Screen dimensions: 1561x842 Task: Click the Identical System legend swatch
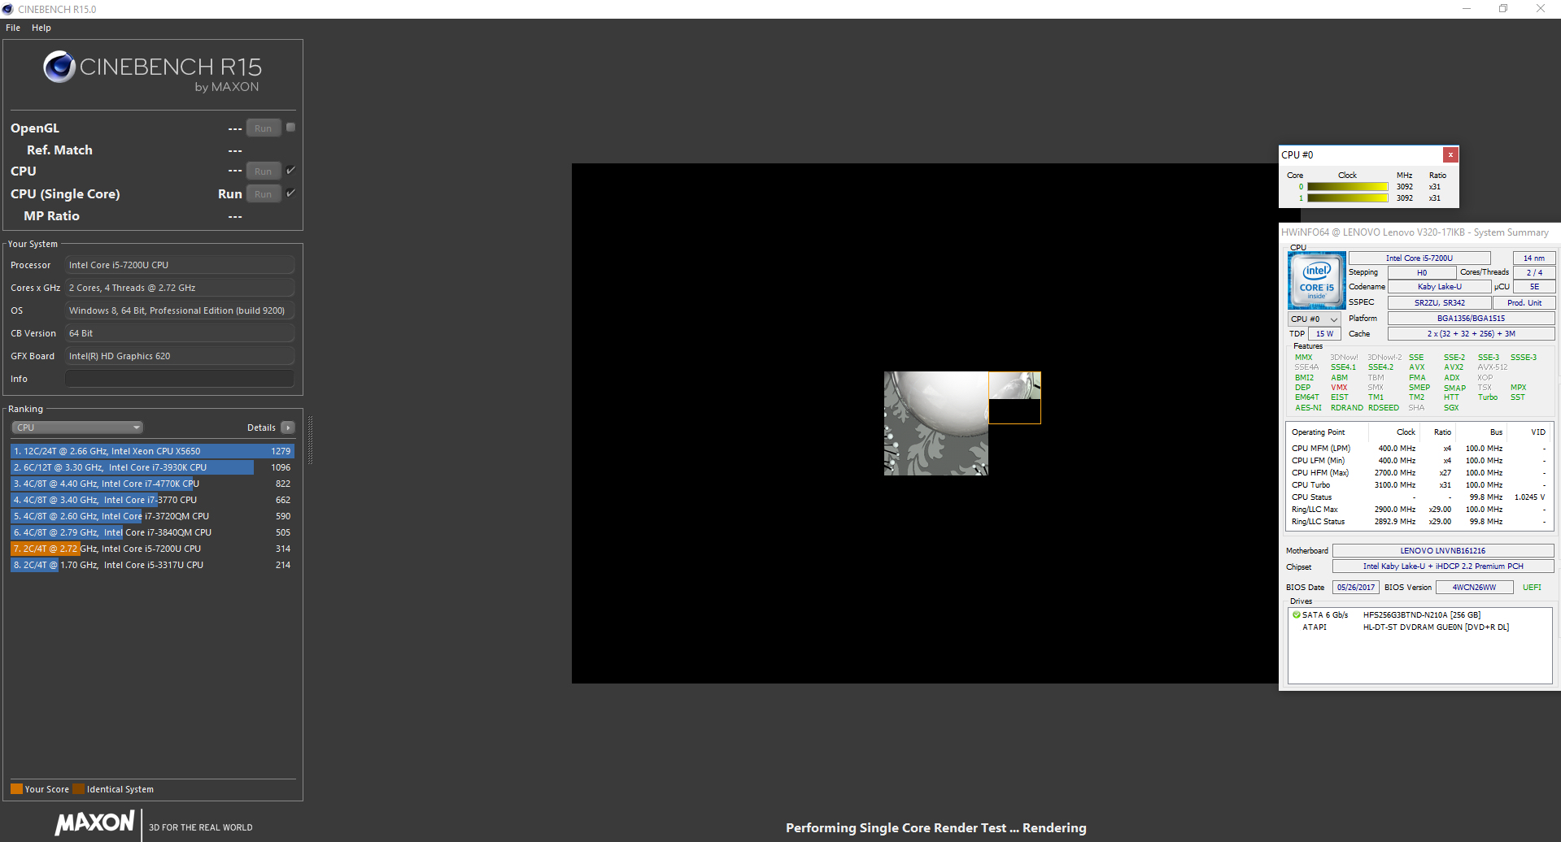click(78, 789)
